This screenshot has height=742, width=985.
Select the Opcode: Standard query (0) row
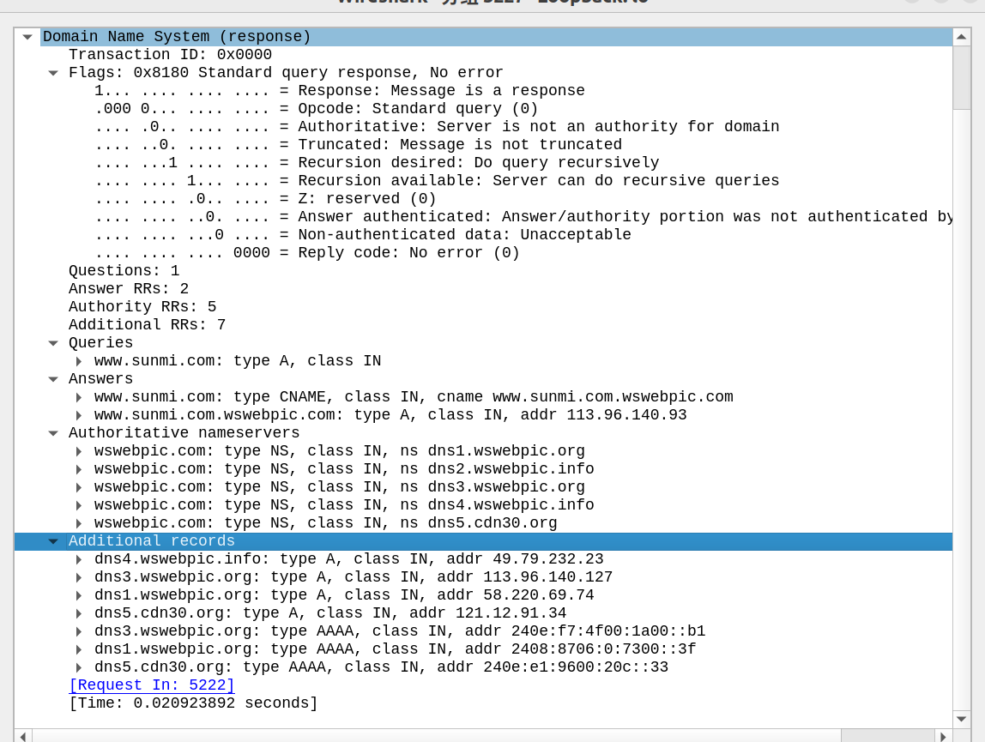483,109
